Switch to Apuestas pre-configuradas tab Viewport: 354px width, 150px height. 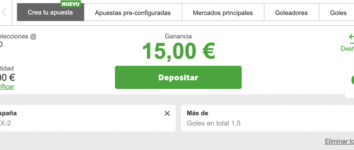[x=133, y=13]
